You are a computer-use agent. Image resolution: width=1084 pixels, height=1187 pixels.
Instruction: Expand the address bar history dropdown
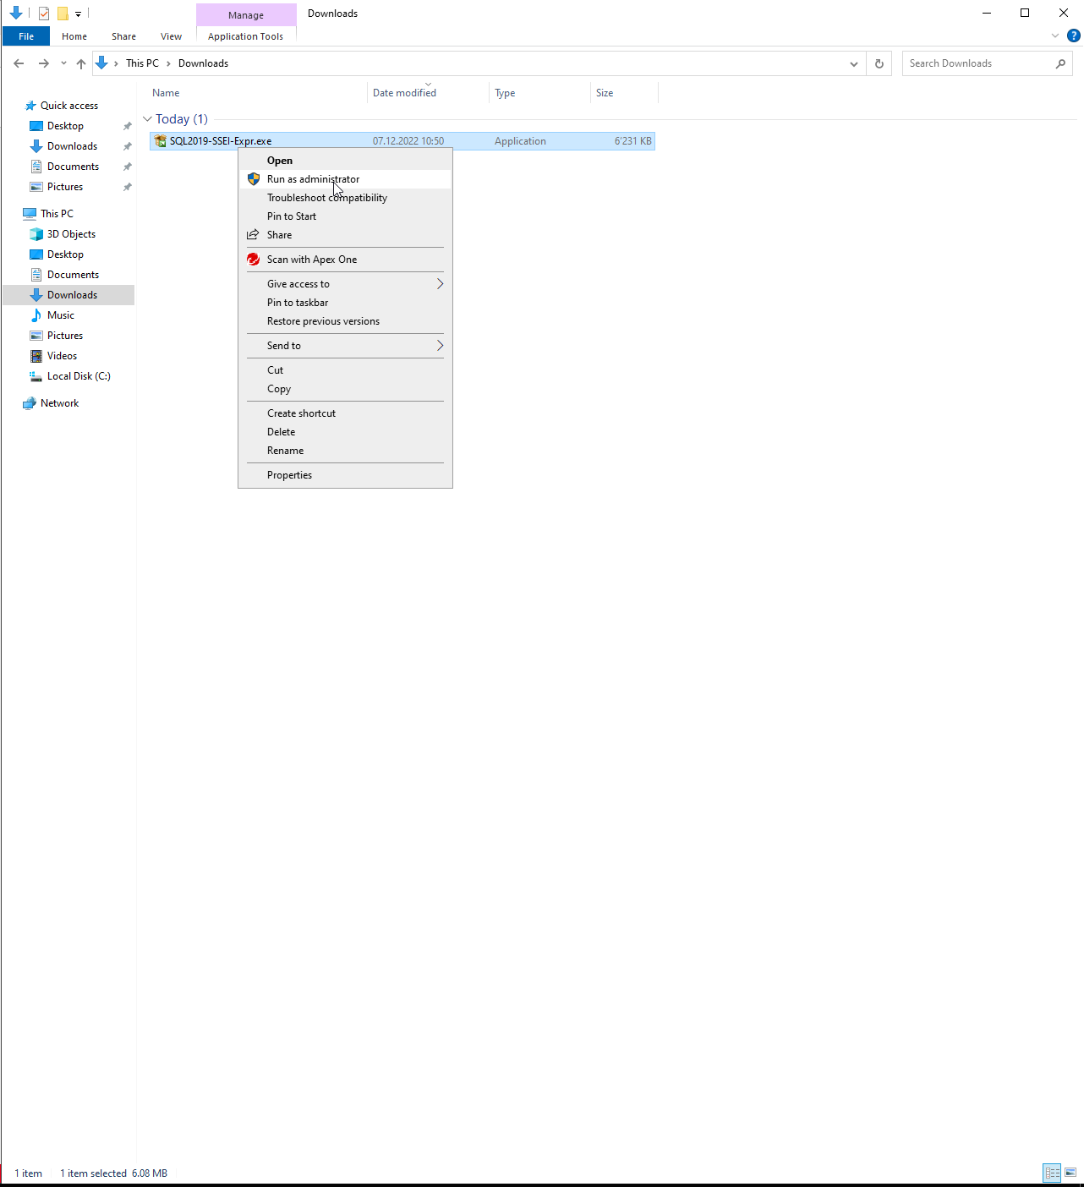tap(854, 63)
